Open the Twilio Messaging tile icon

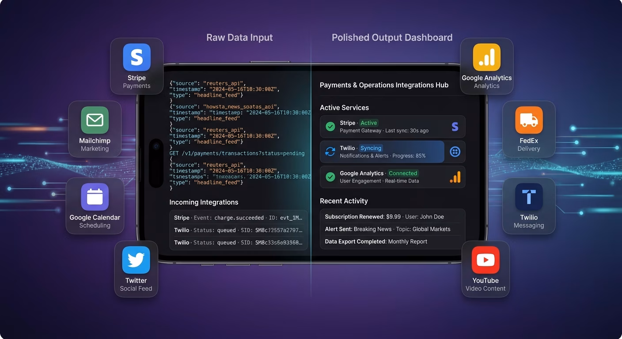click(x=529, y=197)
